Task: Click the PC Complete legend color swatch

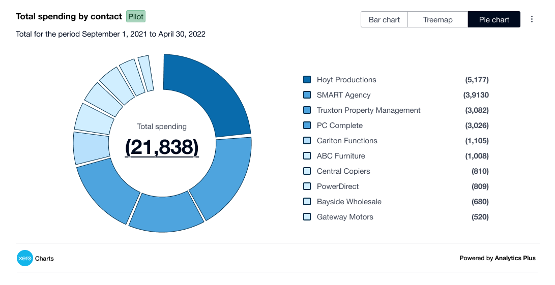Action: click(307, 125)
